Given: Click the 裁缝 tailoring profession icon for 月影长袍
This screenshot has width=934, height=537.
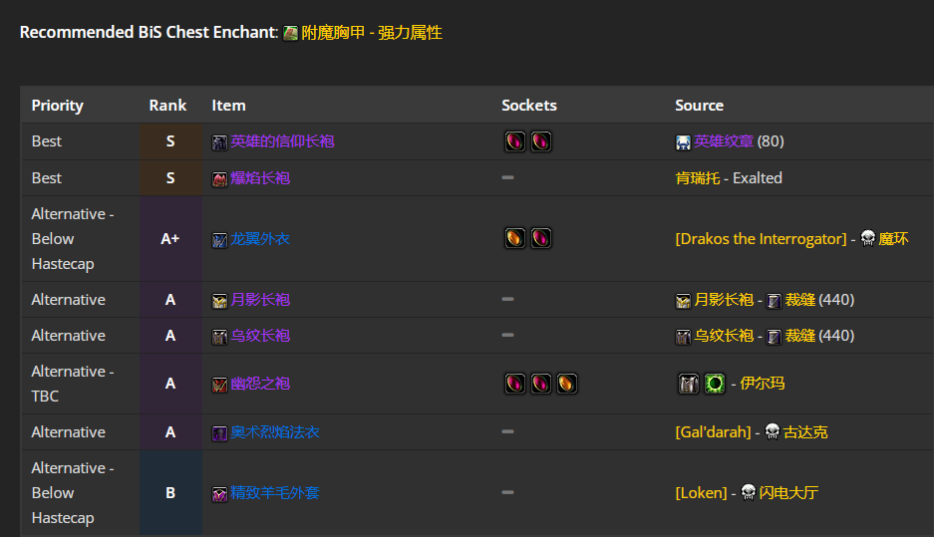Looking at the screenshot, I should click(774, 301).
